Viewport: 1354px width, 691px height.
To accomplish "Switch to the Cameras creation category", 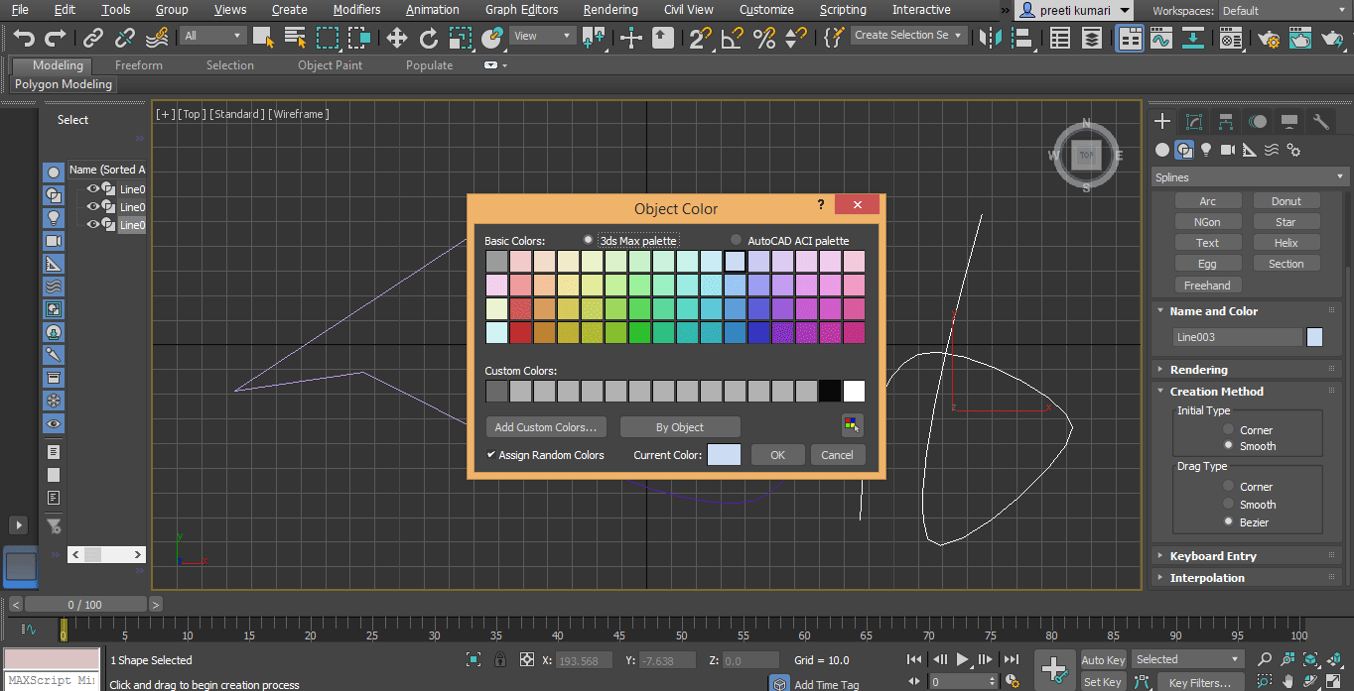I will tap(1227, 150).
